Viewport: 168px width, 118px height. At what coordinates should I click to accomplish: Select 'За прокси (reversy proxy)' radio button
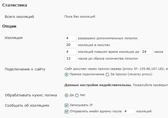pos(107,74)
